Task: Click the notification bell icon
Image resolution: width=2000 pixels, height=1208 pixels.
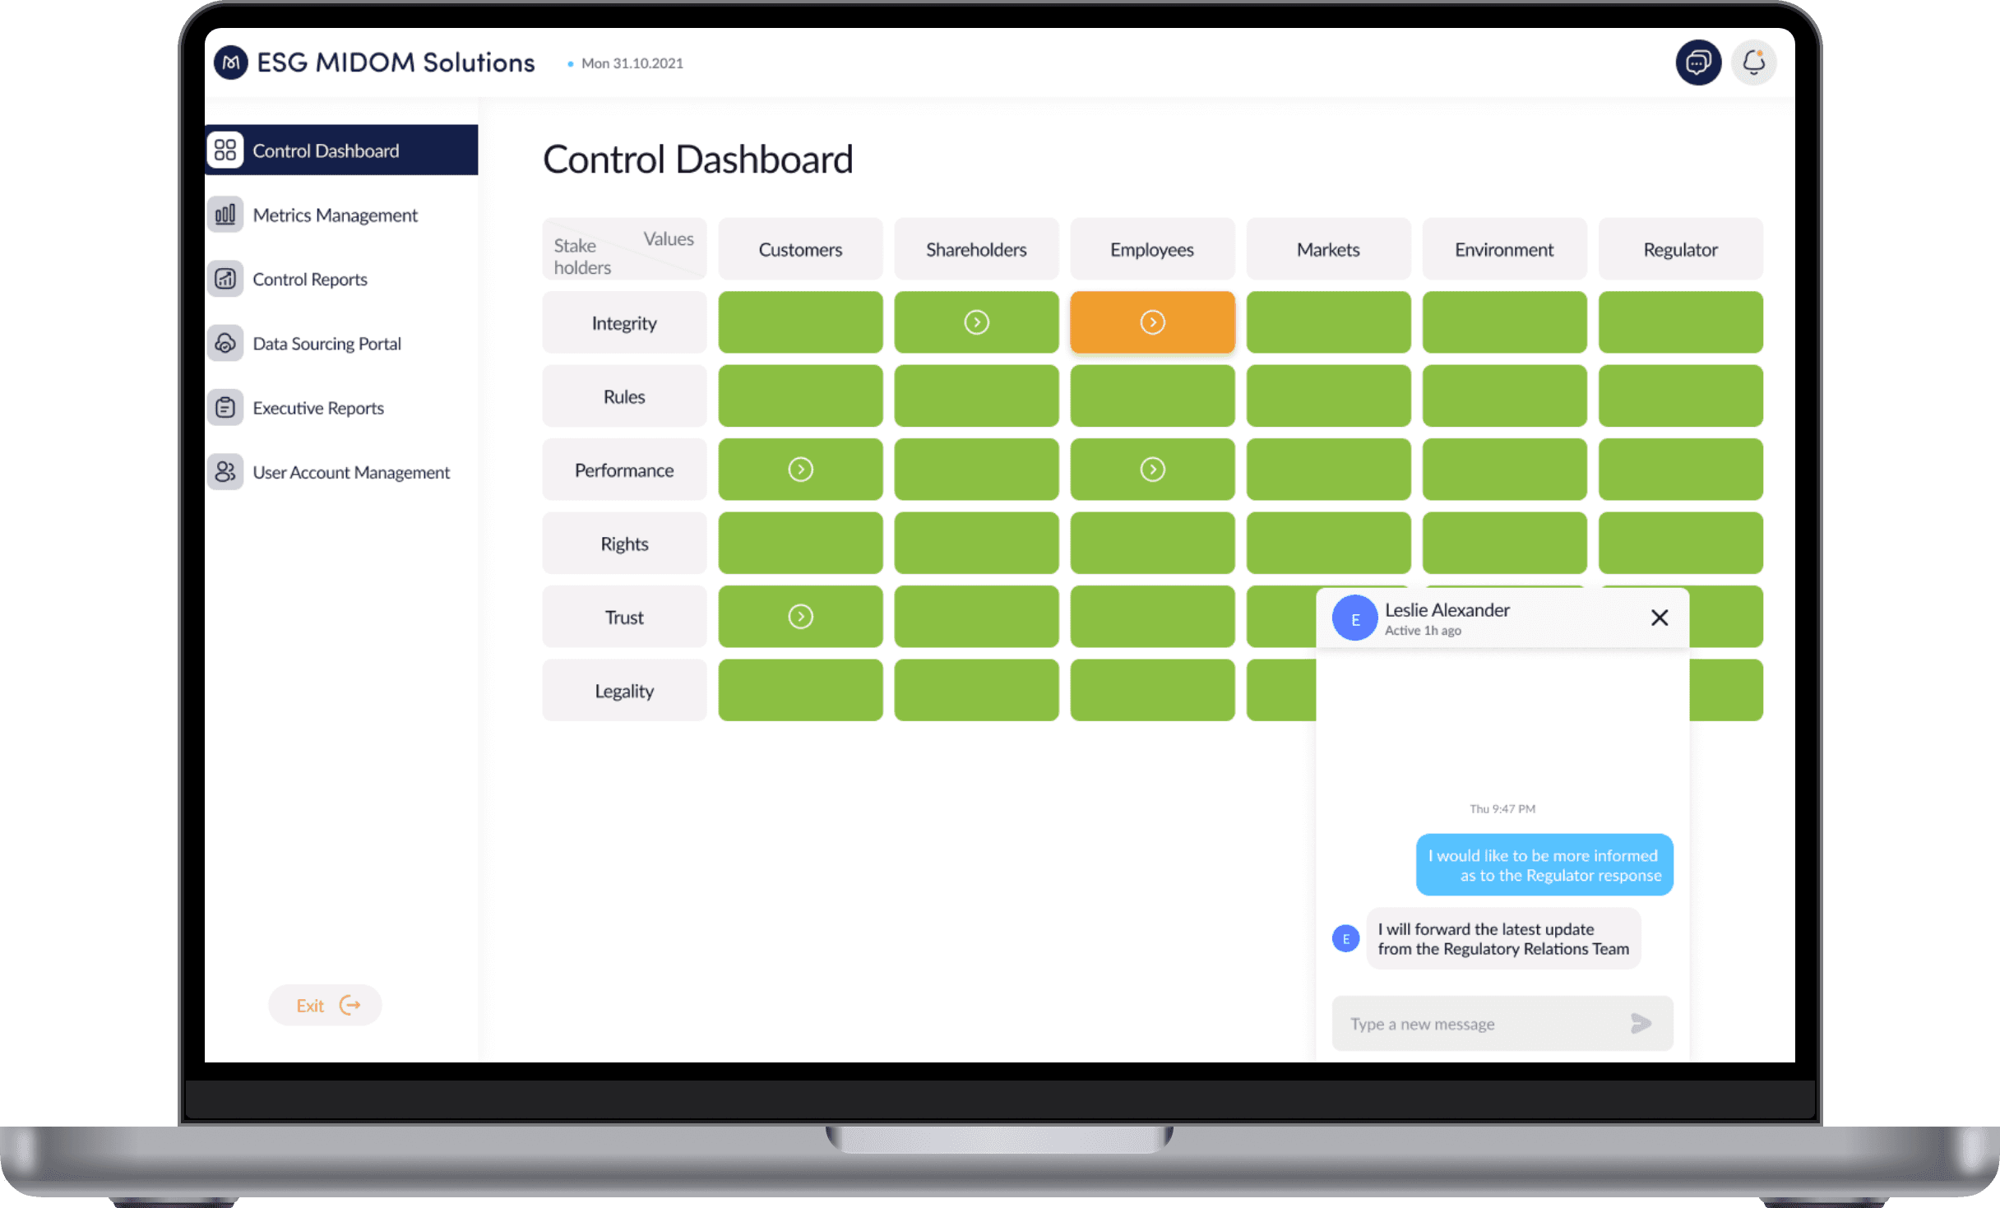Action: point(1753,62)
